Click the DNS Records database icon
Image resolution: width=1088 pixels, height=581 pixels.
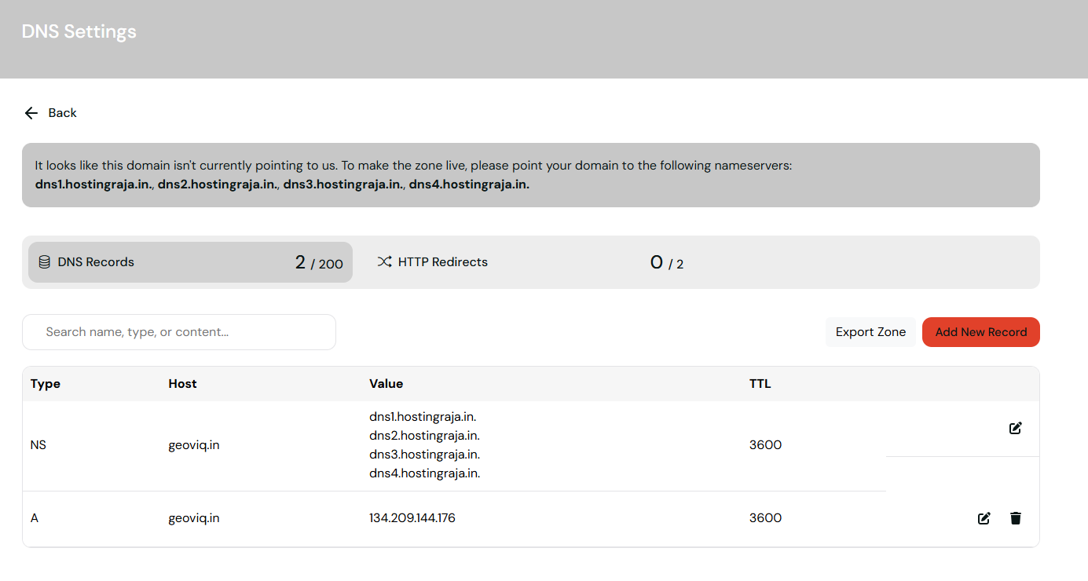[x=44, y=262]
